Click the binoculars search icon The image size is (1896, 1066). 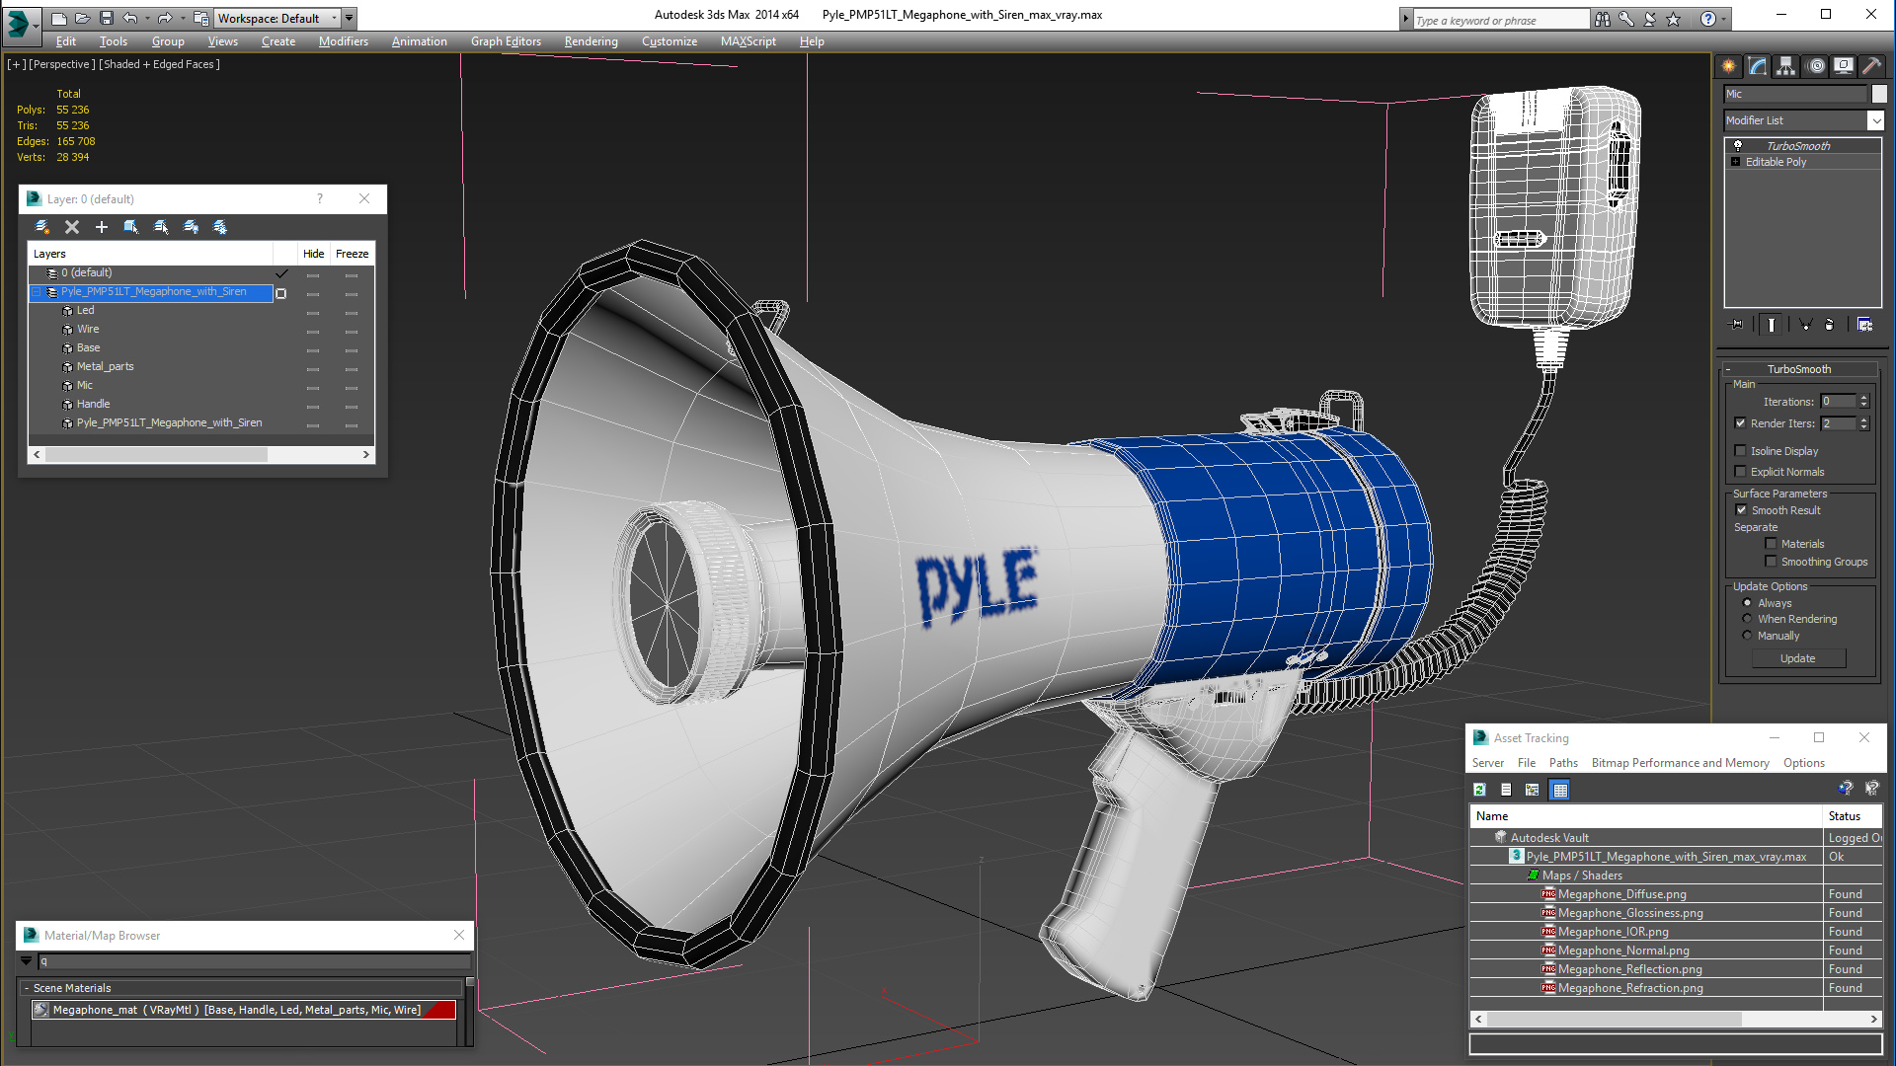pyautogui.click(x=1602, y=19)
